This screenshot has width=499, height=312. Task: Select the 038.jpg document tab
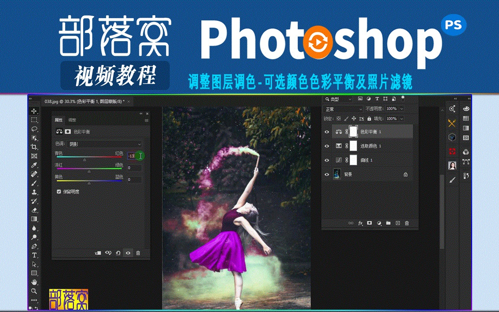click(84, 101)
